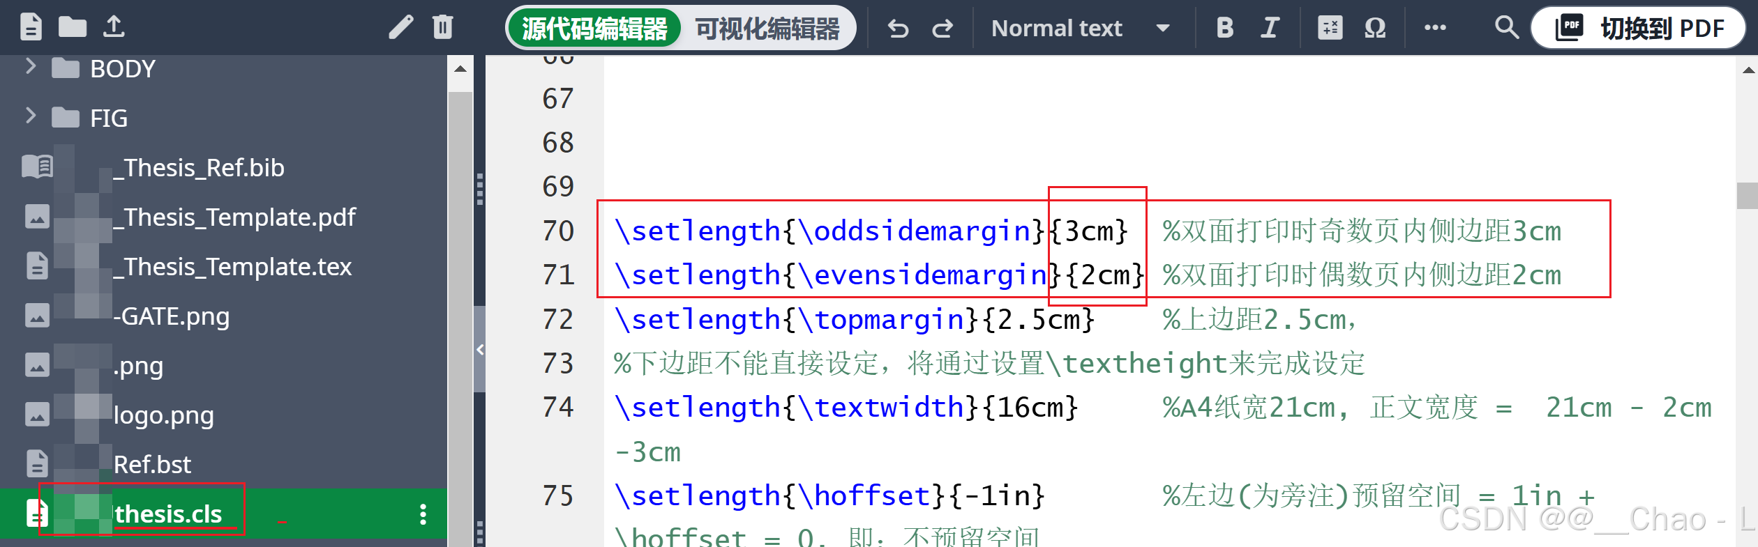Insert a math formula using the calculator icon
1758x547 pixels.
(x=1330, y=28)
